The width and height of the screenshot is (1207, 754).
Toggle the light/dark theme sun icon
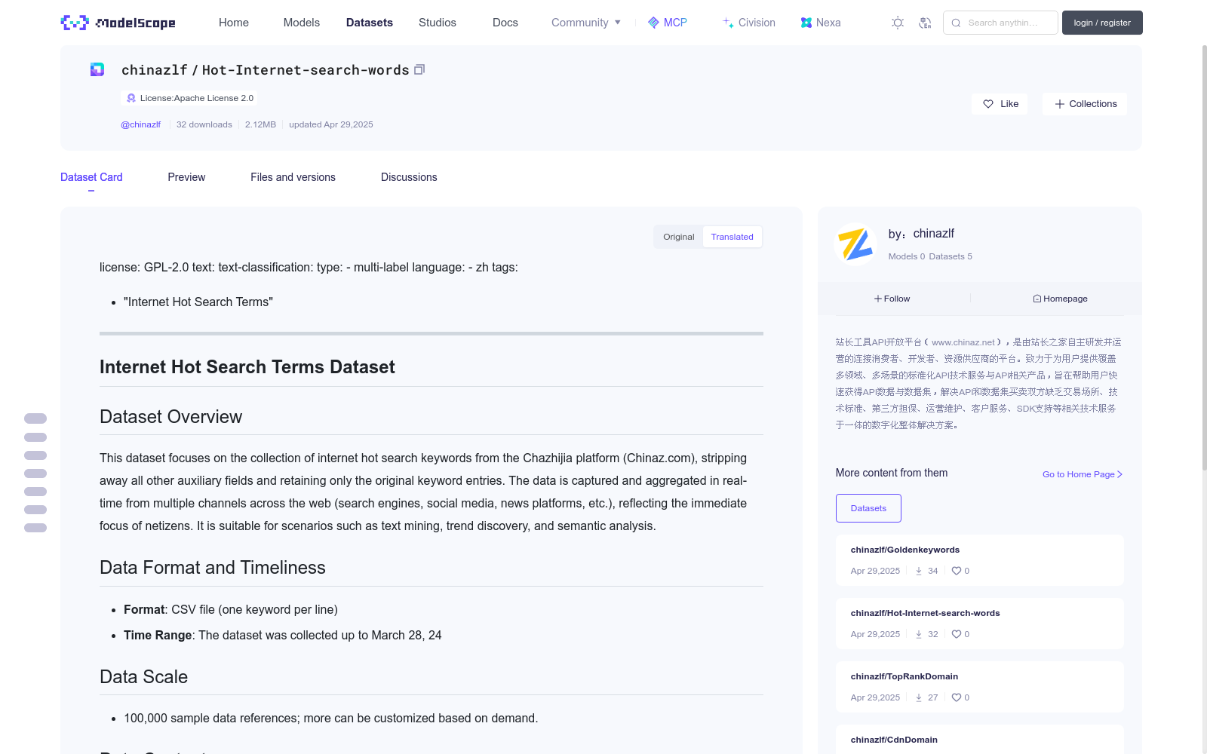[x=898, y=23]
